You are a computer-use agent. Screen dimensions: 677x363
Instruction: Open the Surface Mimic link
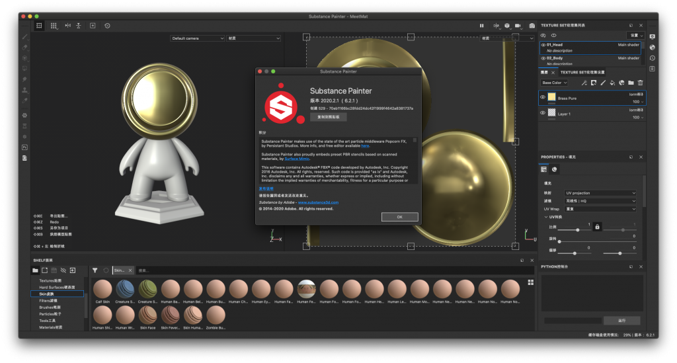tap(297, 159)
